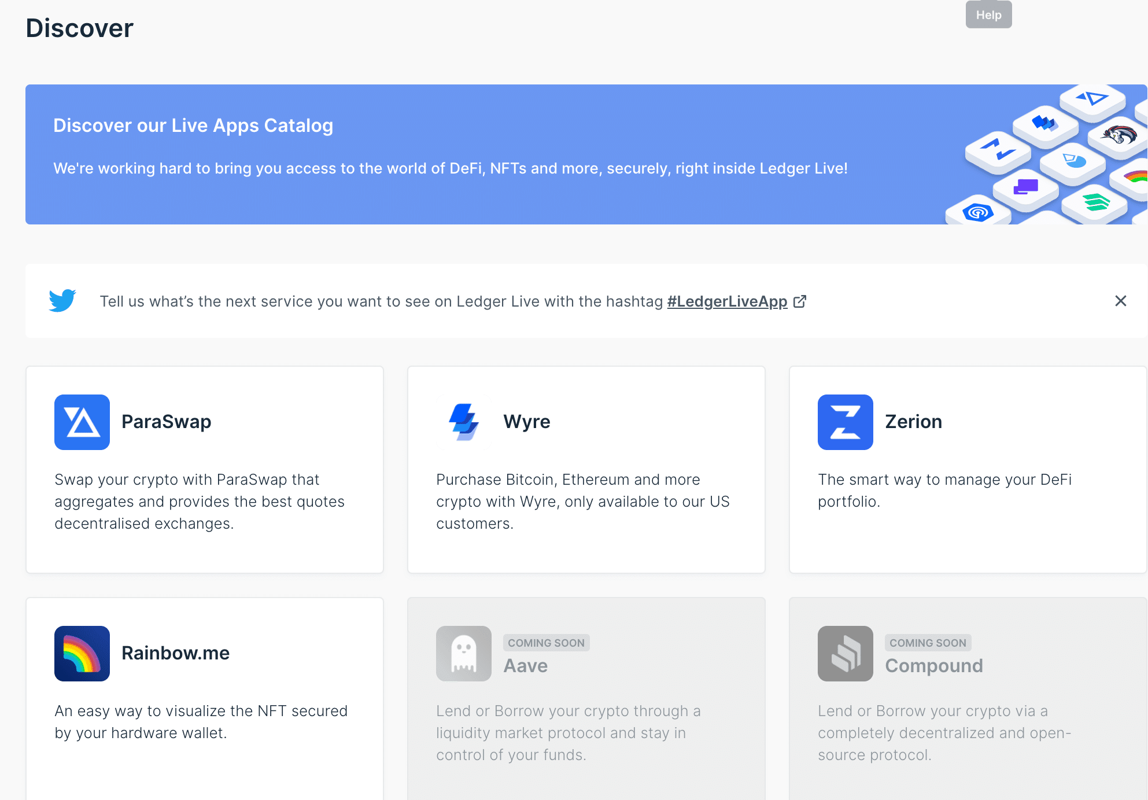1148x800 pixels.
Task: Open the Rainbow.me app title
Action: click(175, 653)
